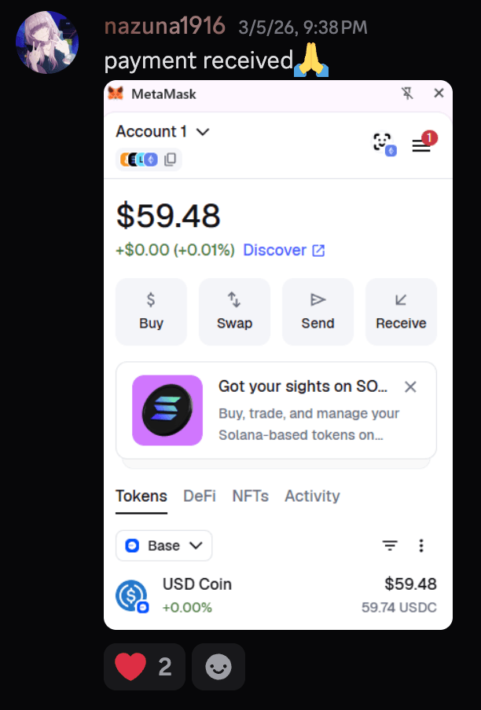The image size is (481, 710).
Task: Click the Solana promo icon
Action: pos(167,409)
